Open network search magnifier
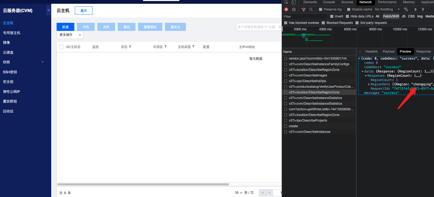This screenshot has width=434, height=197. coord(311,9)
